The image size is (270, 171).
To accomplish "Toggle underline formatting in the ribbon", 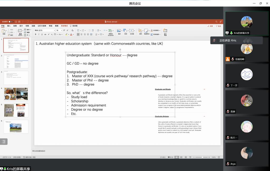I will click(x=42, y=34).
